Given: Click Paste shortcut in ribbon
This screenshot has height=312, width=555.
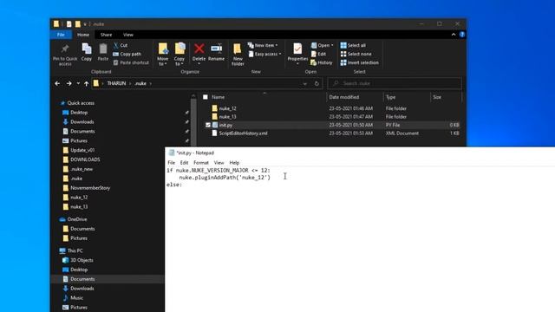Looking at the screenshot, I should point(131,62).
